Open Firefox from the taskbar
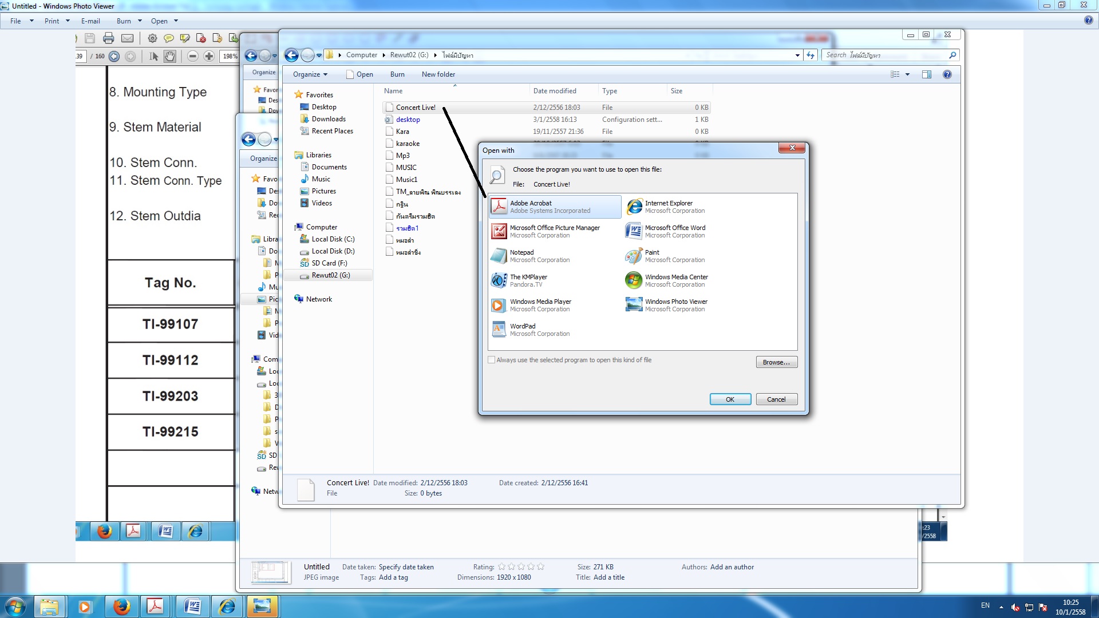Viewport: 1099px width, 618px height. (x=121, y=607)
